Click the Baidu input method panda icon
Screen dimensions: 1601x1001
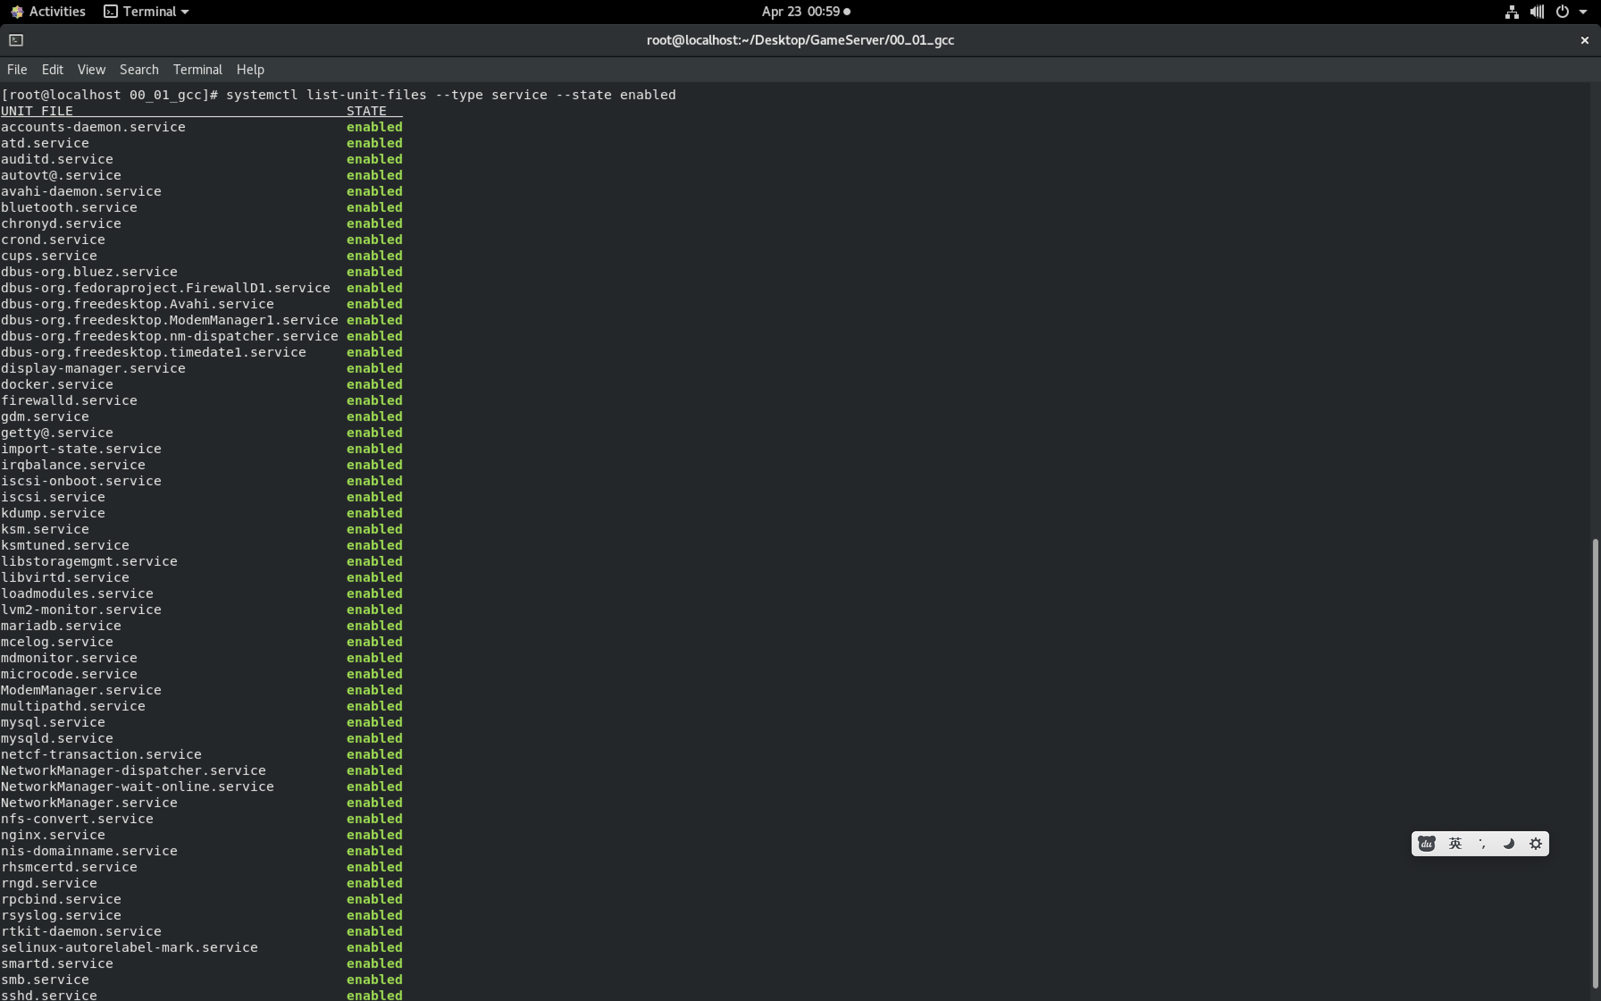(x=1426, y=843)
